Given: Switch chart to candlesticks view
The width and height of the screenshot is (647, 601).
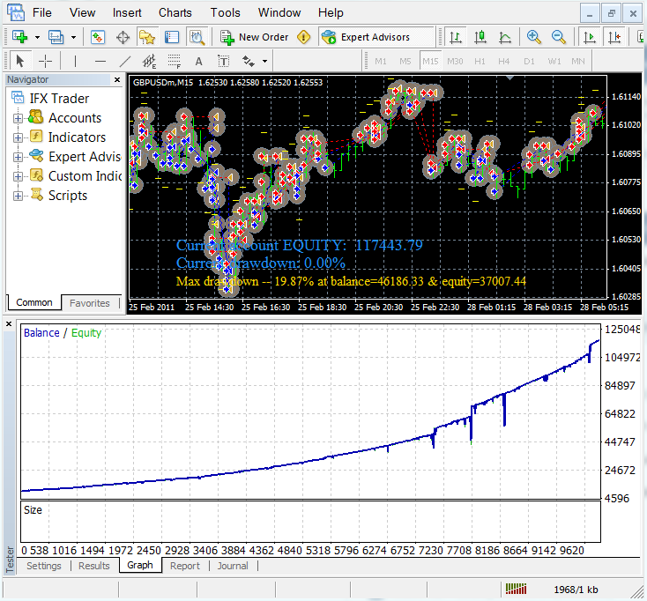Looking at the screenshot, I should click(480, 37).
